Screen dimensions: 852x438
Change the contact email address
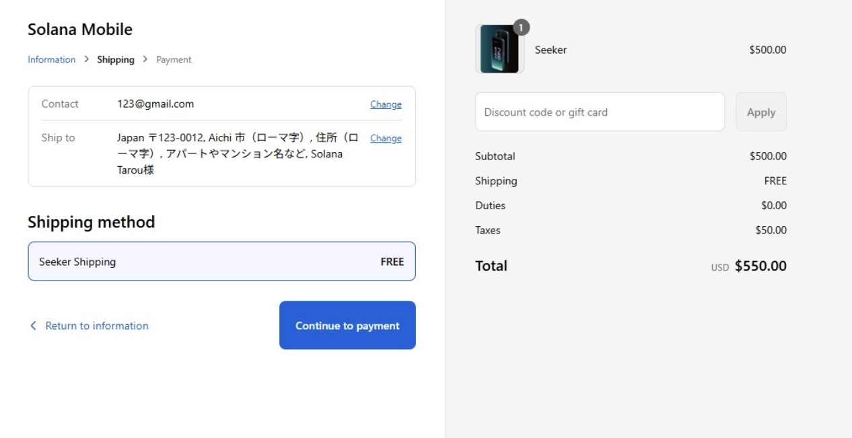pos(386,104)
